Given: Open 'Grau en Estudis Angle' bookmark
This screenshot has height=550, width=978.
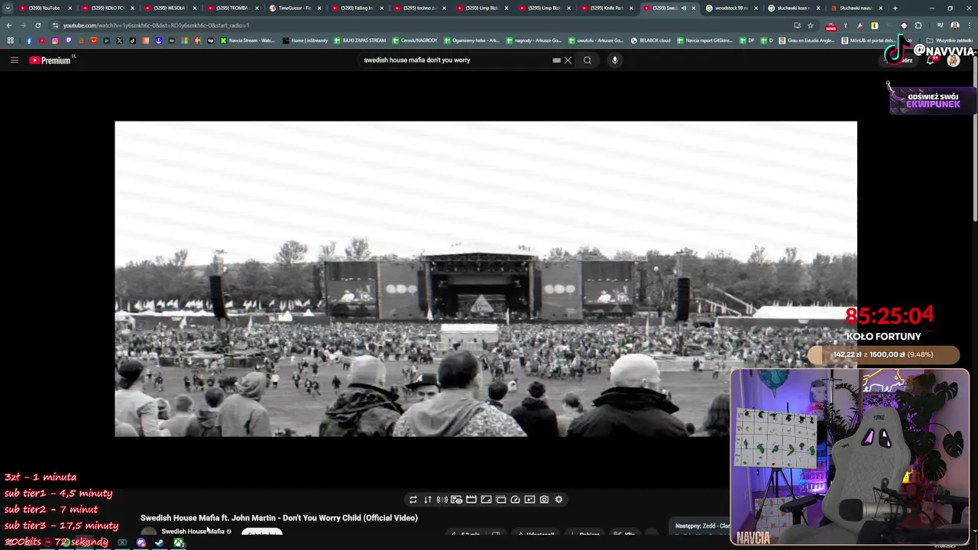Looking at the screenshot, I should [807, 40].
